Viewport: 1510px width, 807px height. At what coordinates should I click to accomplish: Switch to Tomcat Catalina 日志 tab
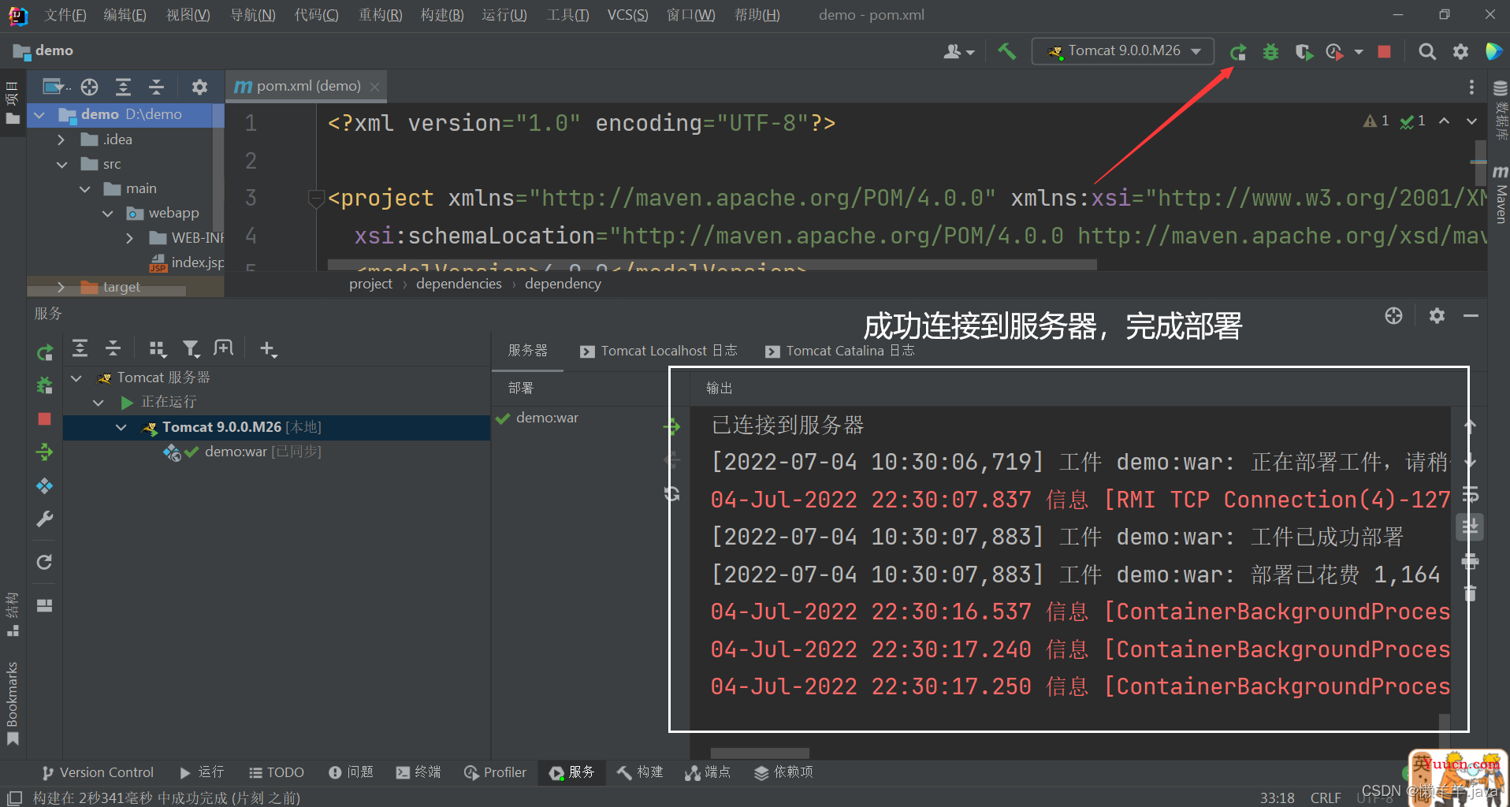(840, 351)
